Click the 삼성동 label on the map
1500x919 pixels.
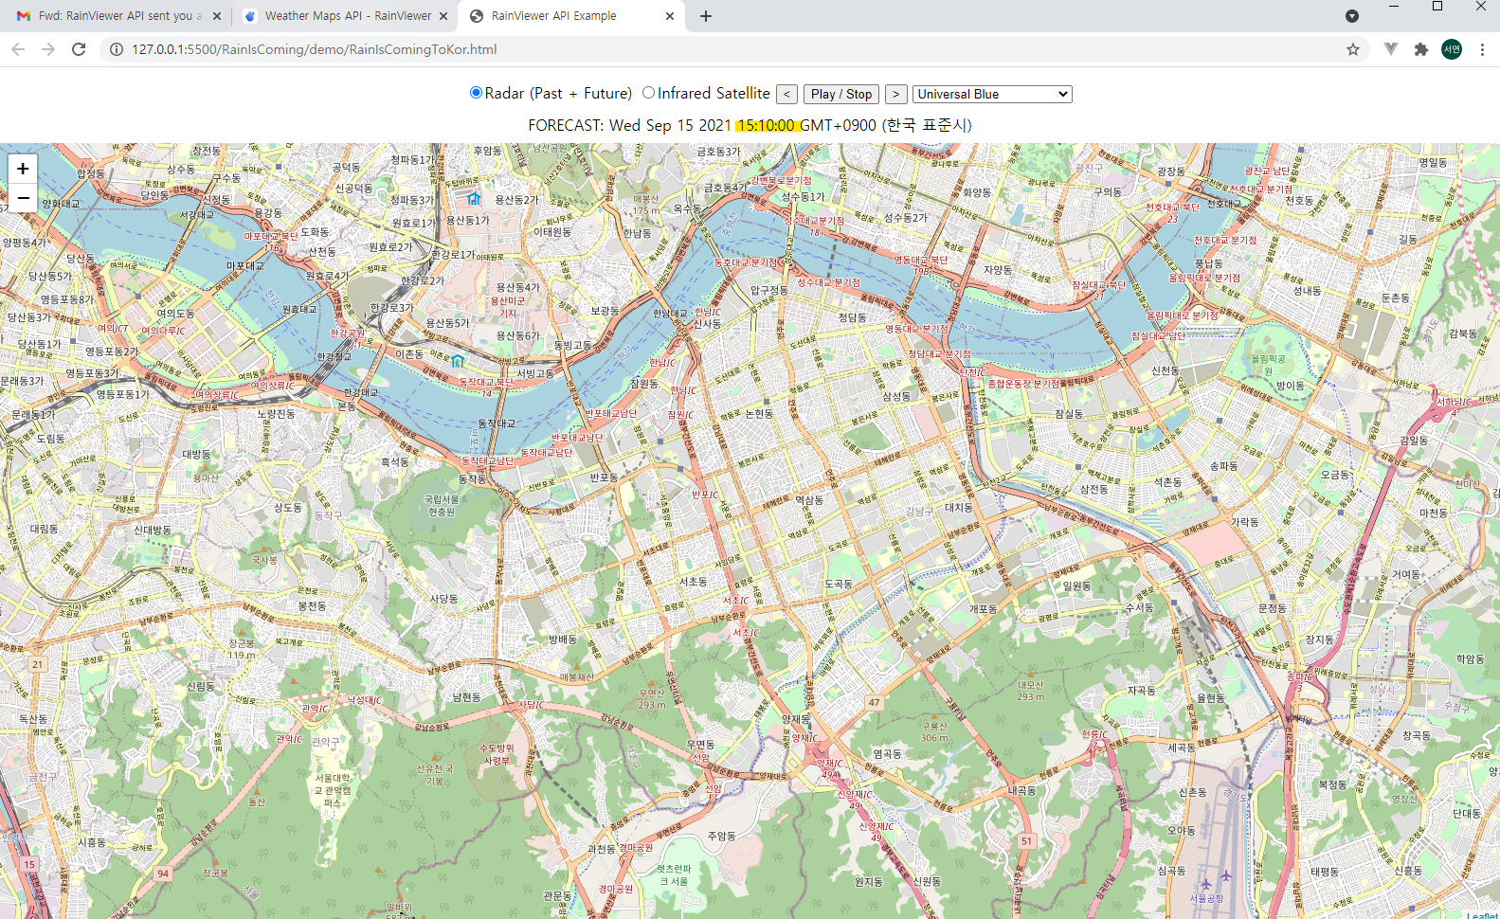[896, 397]
